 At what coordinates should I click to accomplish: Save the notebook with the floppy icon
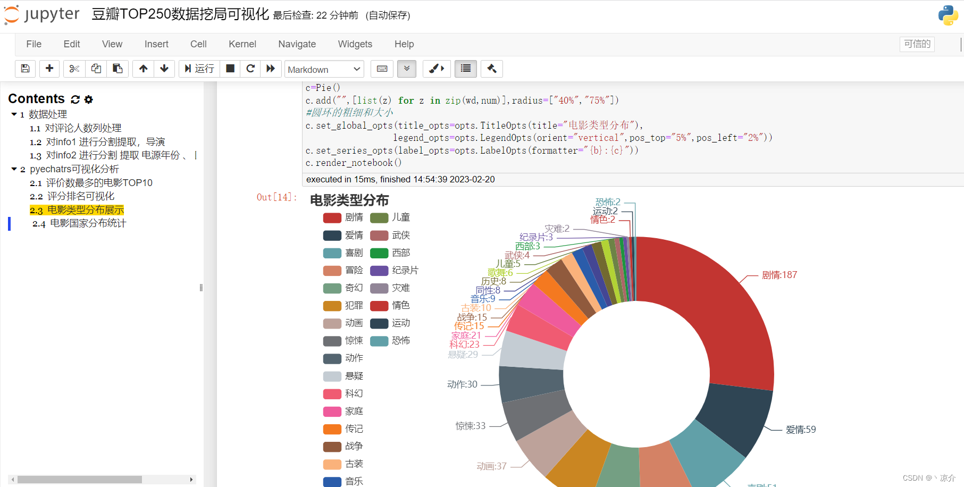coord(25,69)
